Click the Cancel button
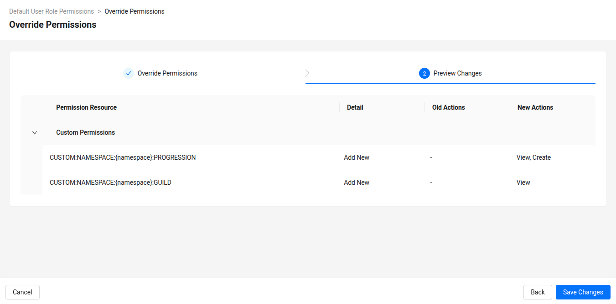 (22, 292)
